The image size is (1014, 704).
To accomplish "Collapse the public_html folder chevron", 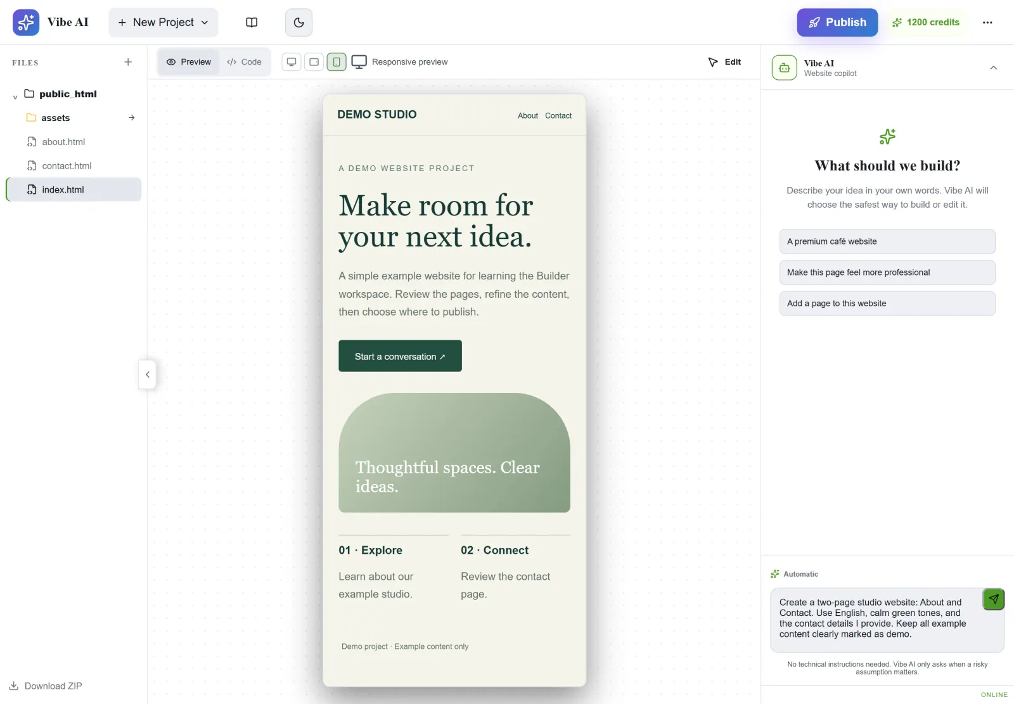I will tap(15, 96).
